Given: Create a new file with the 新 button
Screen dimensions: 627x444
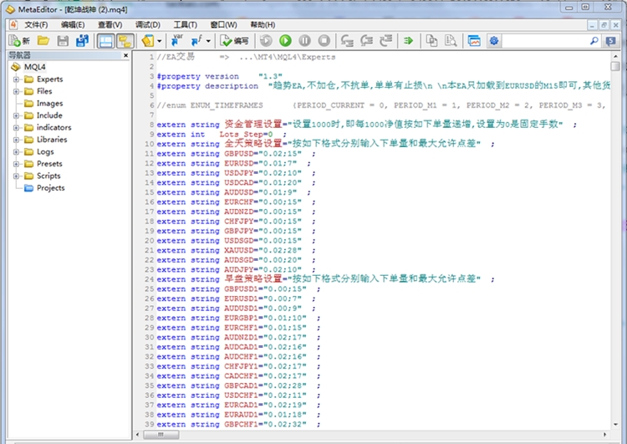Looking at the screenshot, I should pyautogui.click(x=19, y=41).
